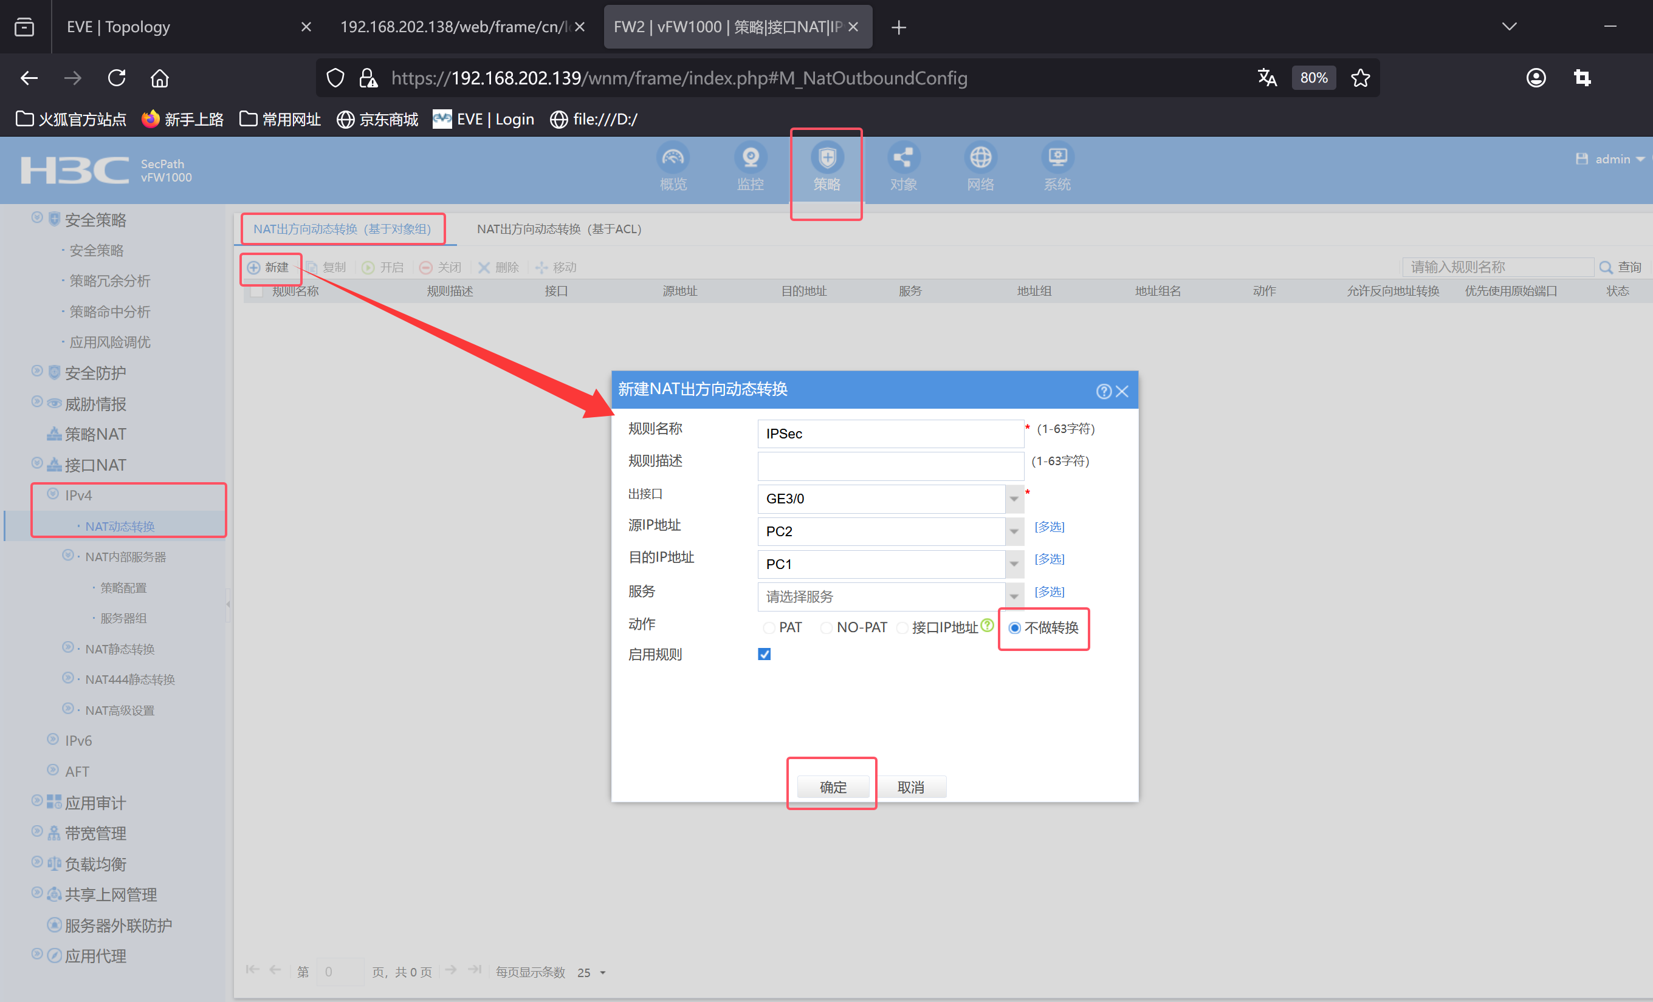Open the 出接口 GE3/0 dropdown
Viewport: 1653px width, 1002px height.
point(1014,499)
